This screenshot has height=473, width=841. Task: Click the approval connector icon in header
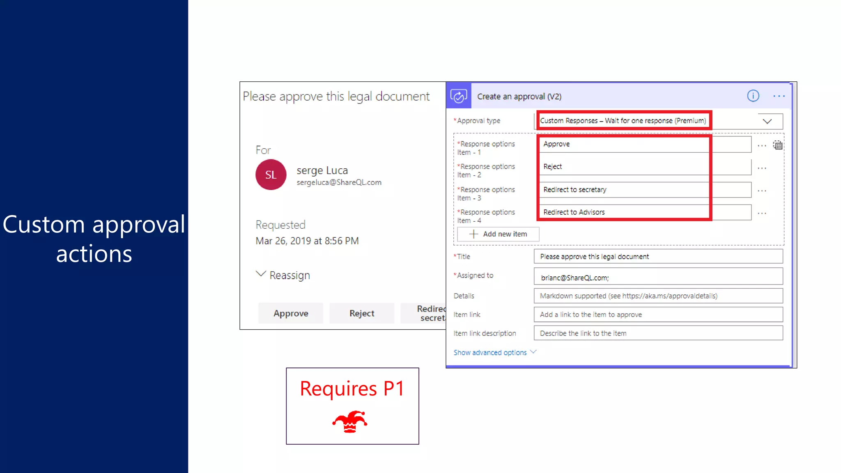458,96
